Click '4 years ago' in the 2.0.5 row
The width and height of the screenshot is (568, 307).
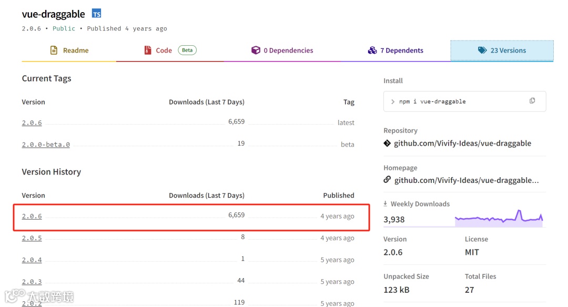pyautogui.click(x=337, y=238)
